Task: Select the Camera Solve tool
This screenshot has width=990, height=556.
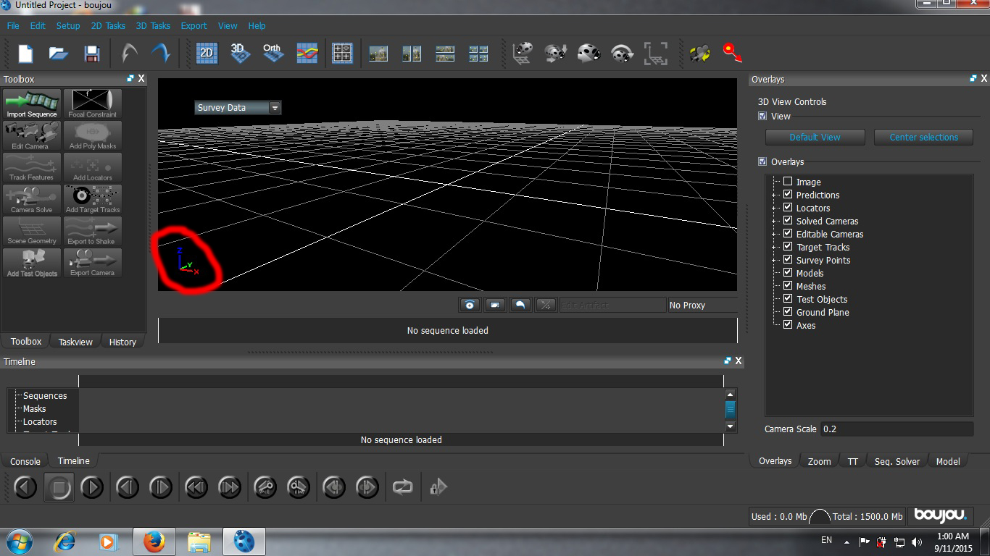Action: click(x=32, y=199)
